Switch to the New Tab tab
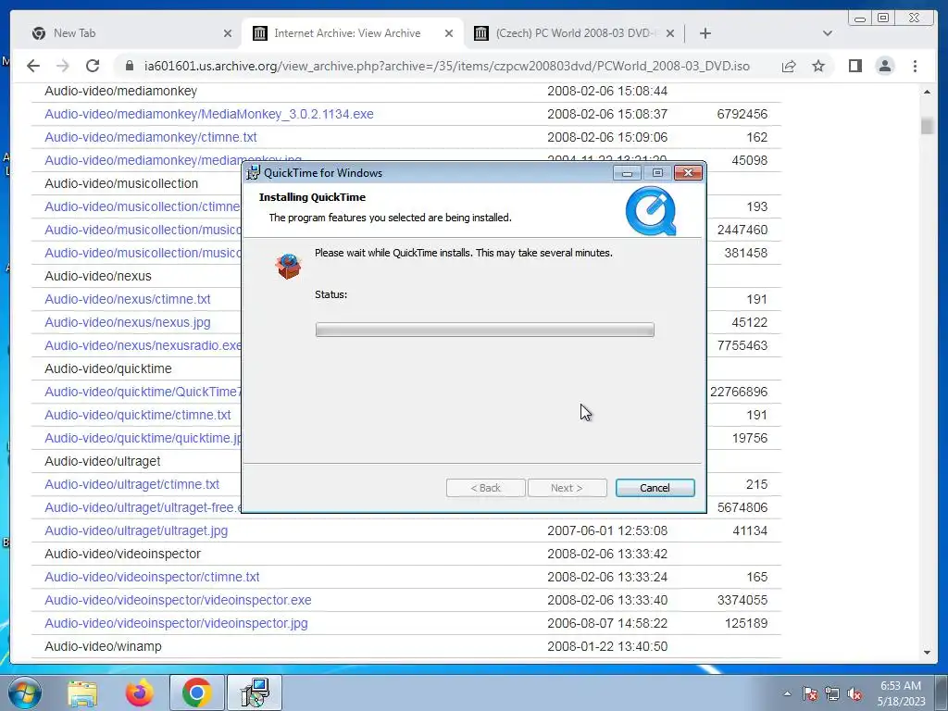948x711 pixels. click(x=130, y=33)
